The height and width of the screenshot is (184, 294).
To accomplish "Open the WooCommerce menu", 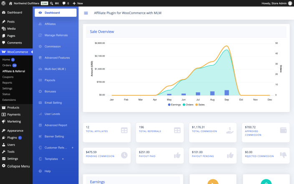I will (x=16, y=52).
